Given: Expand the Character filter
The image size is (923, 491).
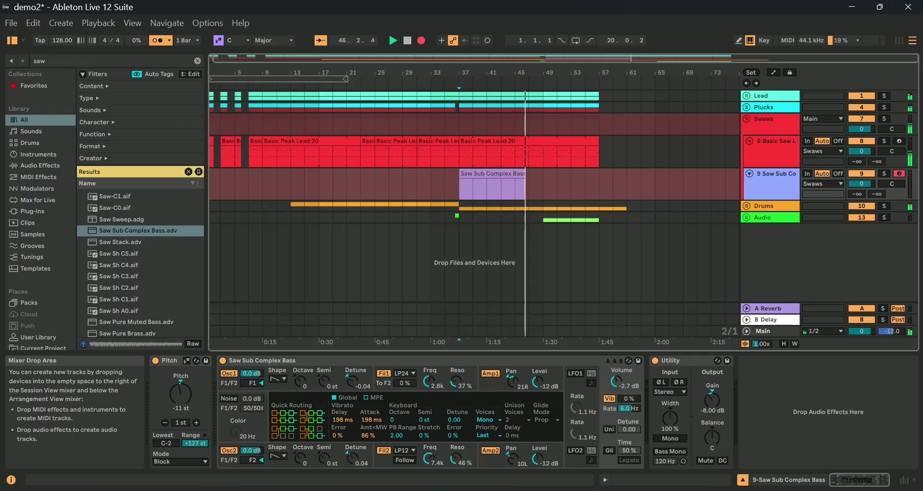Looking at the screenshot, I should pyautogui.click(x=97, y=122).
